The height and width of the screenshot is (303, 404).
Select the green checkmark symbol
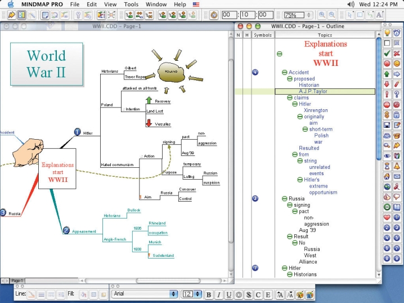click(387, 53)
